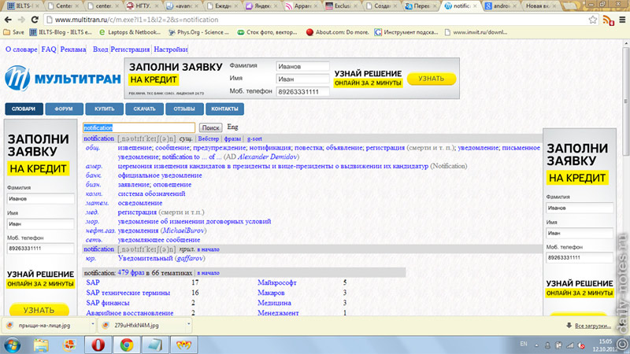Reload the page with refresh icon
The image size is (630, 354).
click(x=35, y=20)
